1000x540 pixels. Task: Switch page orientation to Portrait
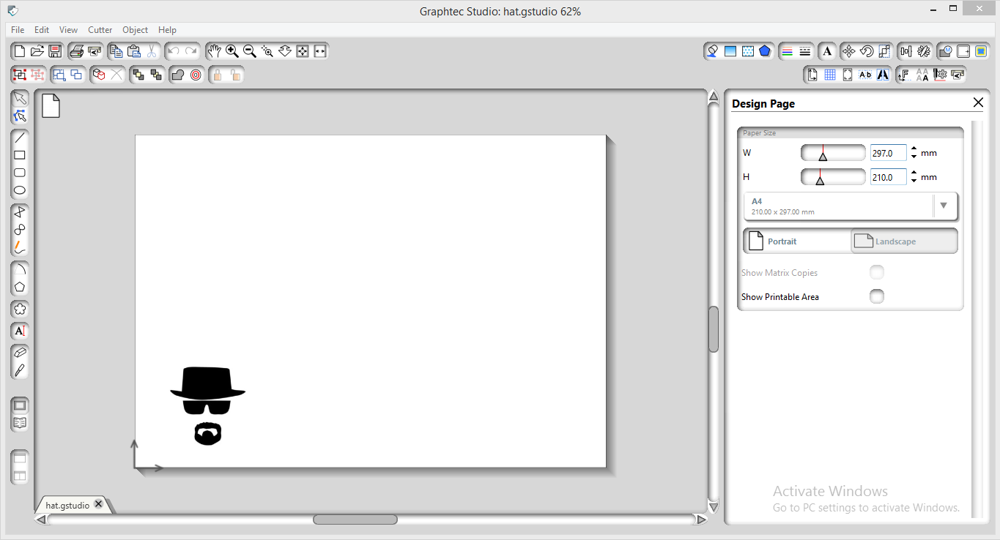point(797,241)
